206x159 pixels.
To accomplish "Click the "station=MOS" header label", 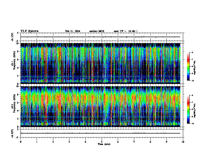I will [x=97, y=31].
